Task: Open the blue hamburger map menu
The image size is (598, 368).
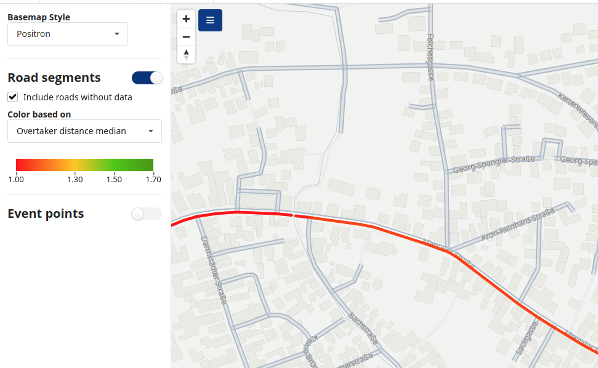Action: coord(210,20)
